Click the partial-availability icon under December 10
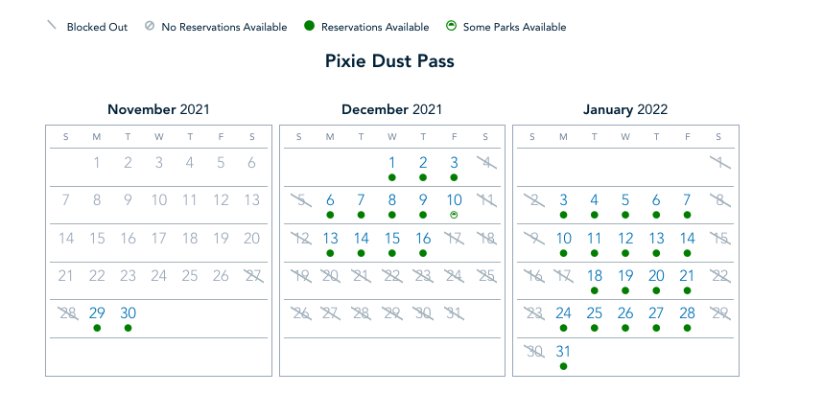Image resolution: width=823 pixels, height=393 pixels. (x=454, y=215)
